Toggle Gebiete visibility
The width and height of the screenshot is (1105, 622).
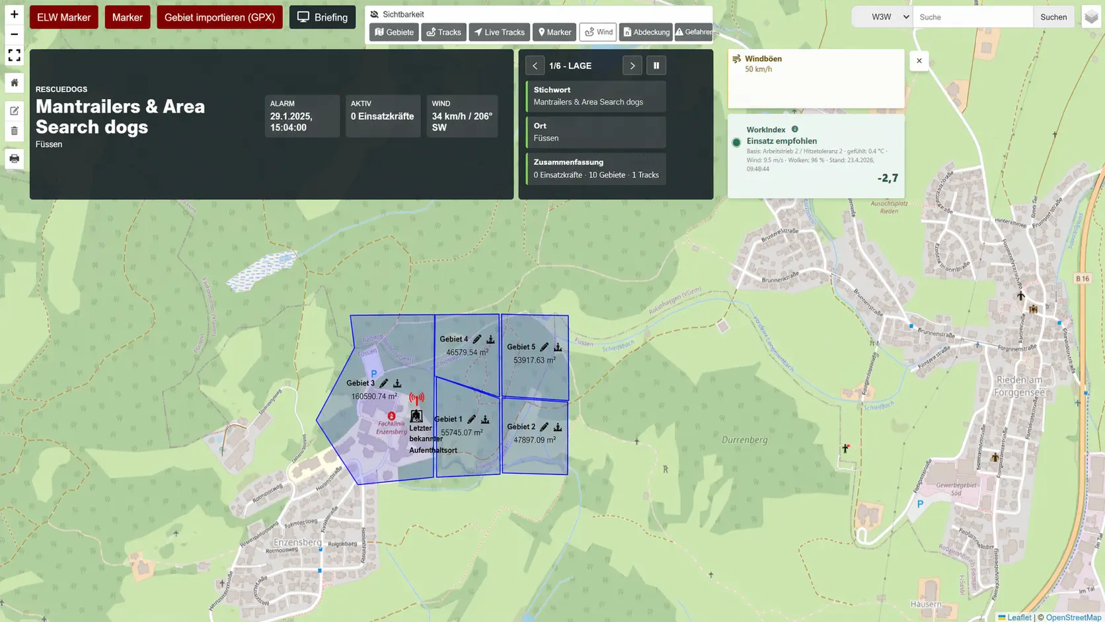(394, 32)
